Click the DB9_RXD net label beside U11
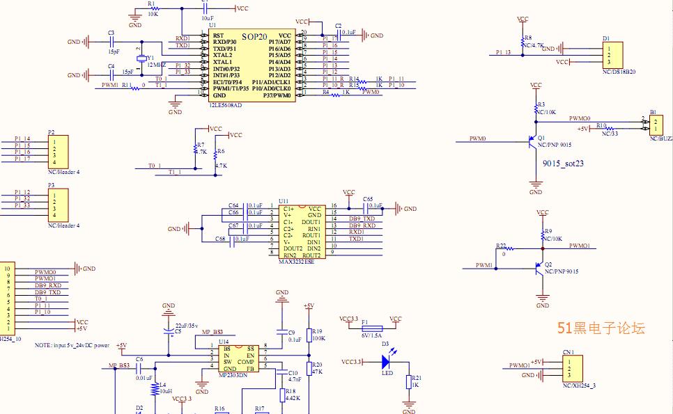Image resolution: width=673 pixels, height=414 pixels. (x=362, y=225)
